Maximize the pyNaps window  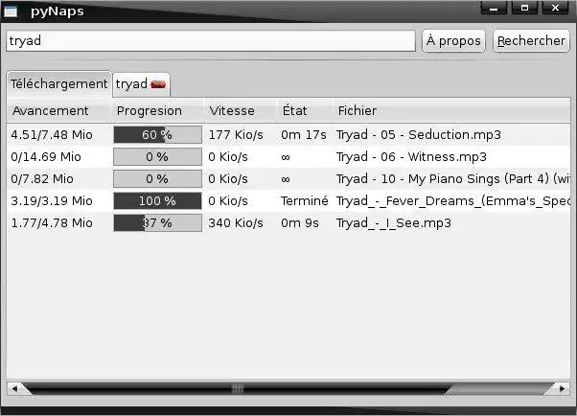click(x=524, y=8)
